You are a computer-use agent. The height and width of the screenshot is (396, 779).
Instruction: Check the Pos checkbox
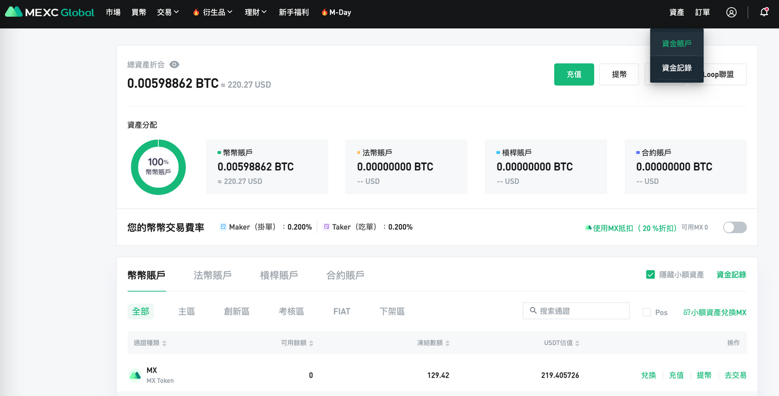pos(647,313)
